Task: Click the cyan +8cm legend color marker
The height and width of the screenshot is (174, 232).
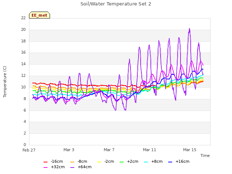Action: 146,162
